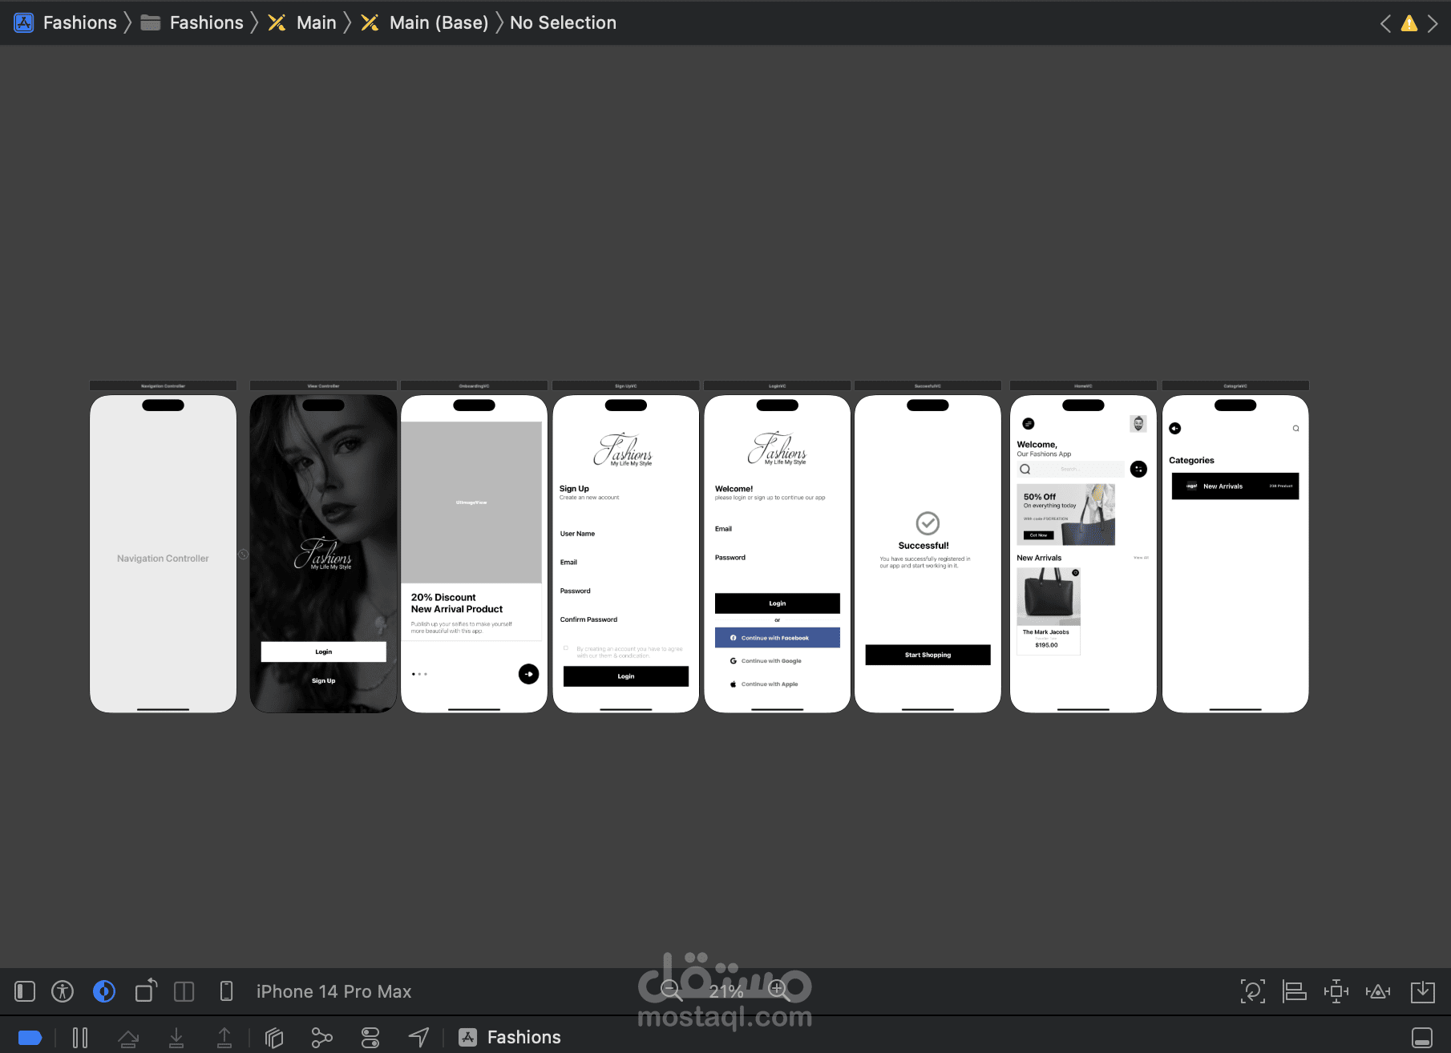This screenshot has width=1451, height=1053.
Task: Open Add New Constraints popup
Action: (x=1336, y=991)
